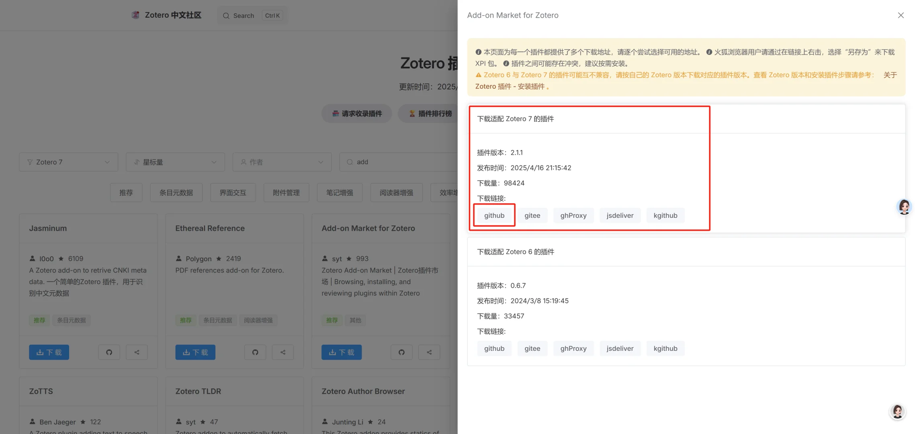This screenshot has width=915, height=434.
Task: Click GitHub icon on Add-on Market card
Action: click(401, 352)
